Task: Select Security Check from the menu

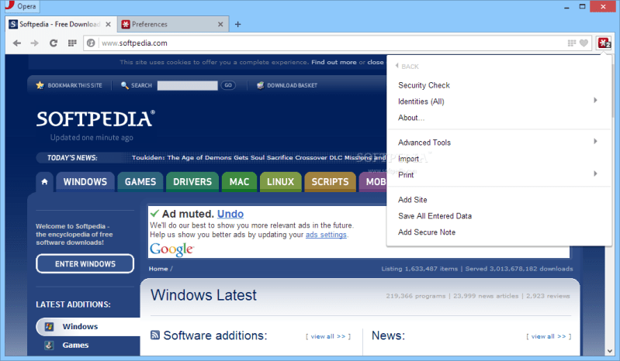Action: point(424,85)
